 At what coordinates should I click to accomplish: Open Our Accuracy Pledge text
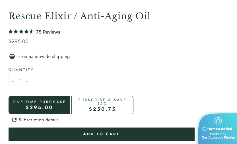coord(218,137)
